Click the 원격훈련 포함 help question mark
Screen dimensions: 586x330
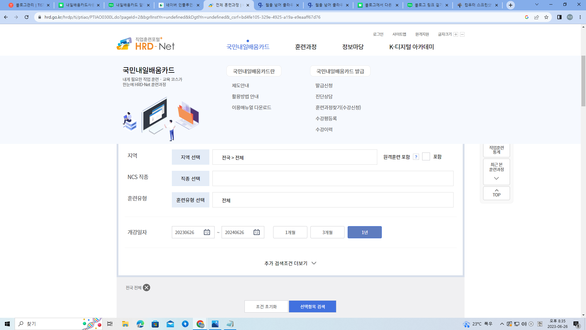click(416, 157)
